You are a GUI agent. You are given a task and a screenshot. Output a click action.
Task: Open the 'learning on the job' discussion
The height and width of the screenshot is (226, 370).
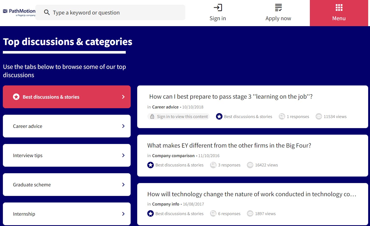point(231,97)
